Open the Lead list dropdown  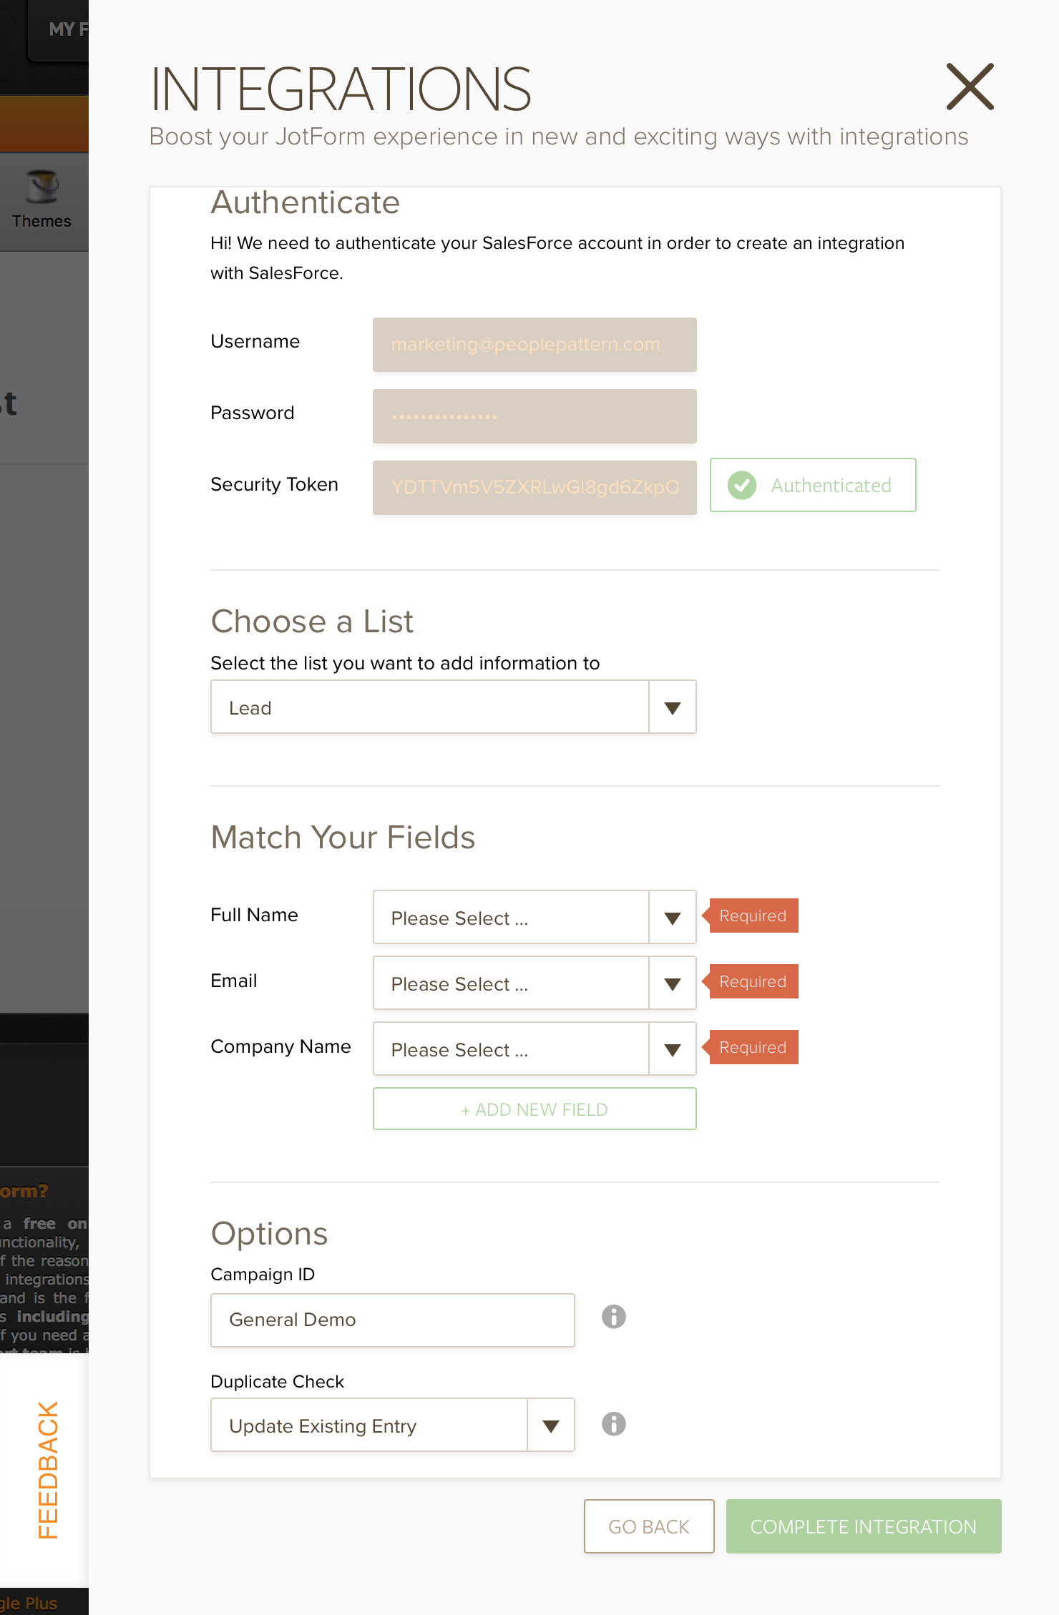(x=454, y=707)
